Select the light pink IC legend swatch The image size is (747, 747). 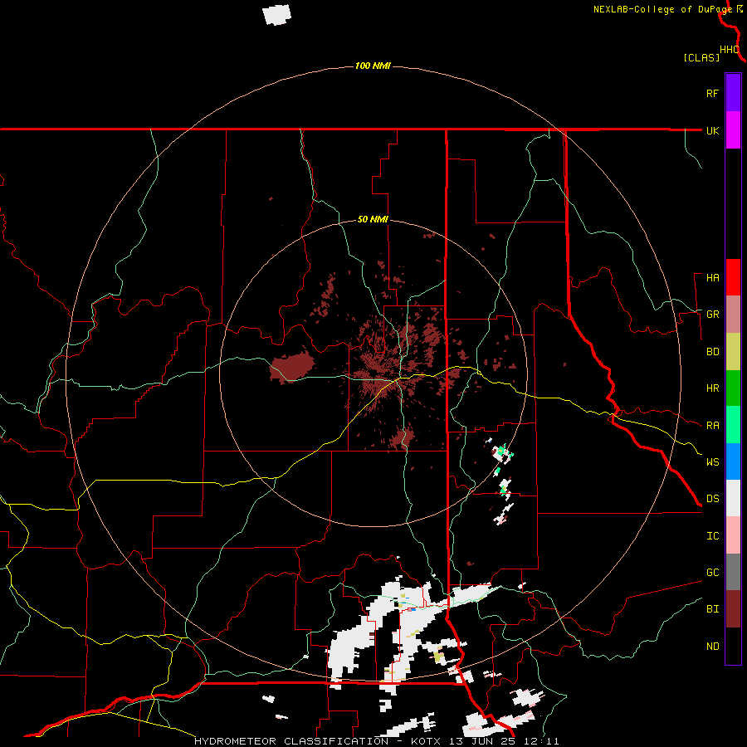(x=733, y=535)
